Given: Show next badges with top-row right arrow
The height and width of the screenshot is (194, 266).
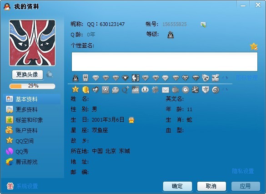Looking at the screenshot, I should [x=227, y=78].
